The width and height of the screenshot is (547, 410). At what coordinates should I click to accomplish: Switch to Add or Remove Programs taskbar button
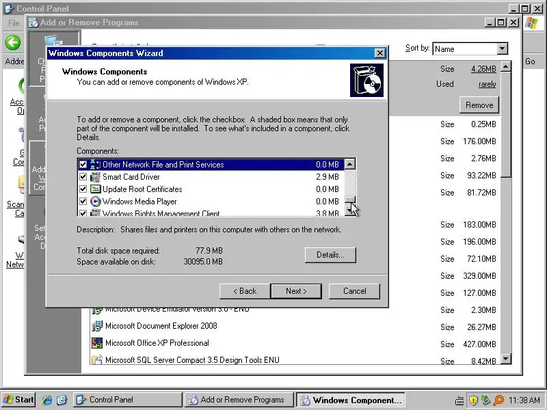click(239, 400)
